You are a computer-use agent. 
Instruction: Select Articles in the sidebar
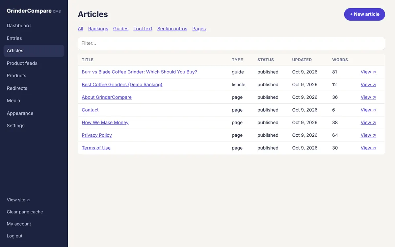(x=34, y=51)
